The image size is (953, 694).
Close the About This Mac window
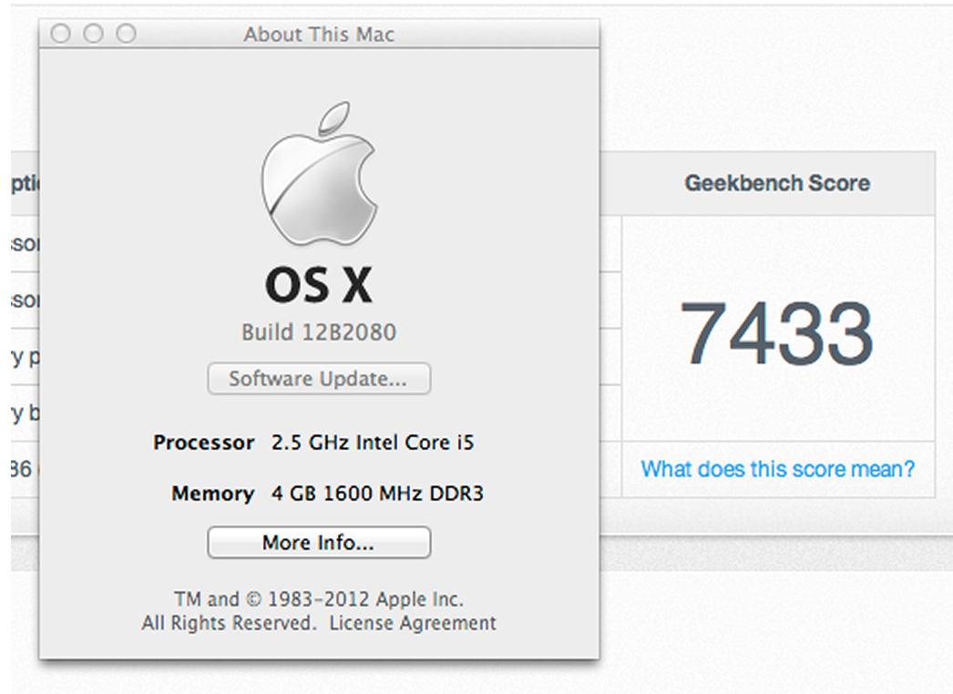tap(60, 35)
